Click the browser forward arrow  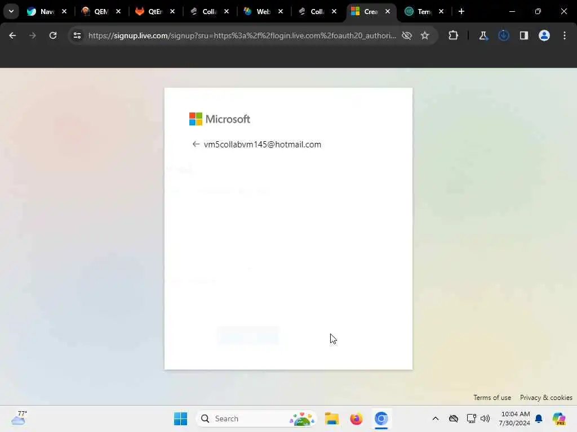pyautogui.click(x=33, y=35)
